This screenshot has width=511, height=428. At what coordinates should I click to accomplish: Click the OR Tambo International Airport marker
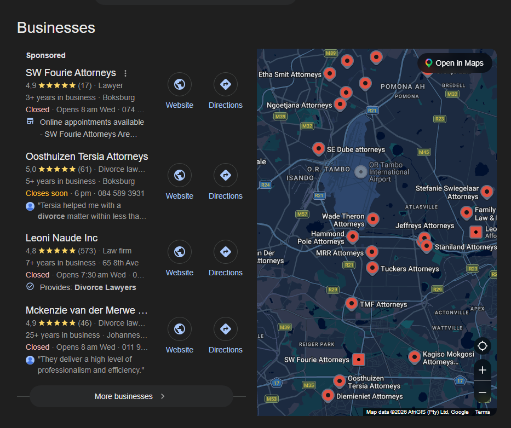[361, 172]
